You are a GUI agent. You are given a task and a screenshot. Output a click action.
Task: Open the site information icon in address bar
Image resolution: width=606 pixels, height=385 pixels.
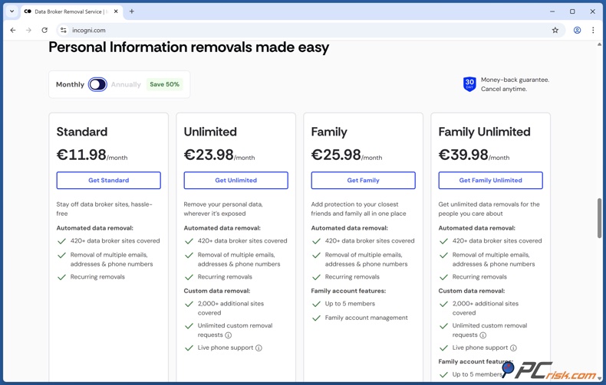(64, 31)
